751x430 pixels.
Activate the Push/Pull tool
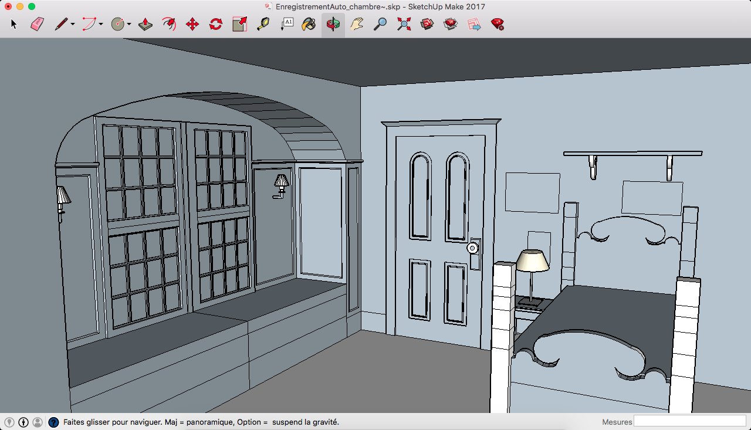coord(146,24)
